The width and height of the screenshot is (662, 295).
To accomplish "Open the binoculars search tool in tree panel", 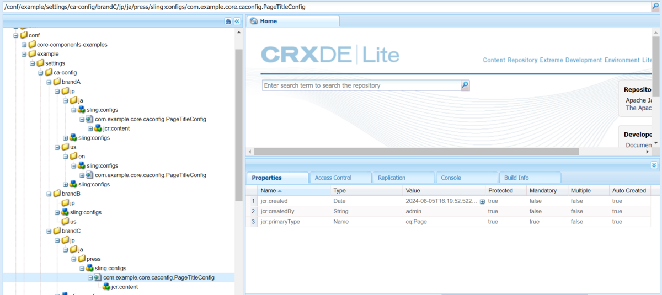I will click(228, 21).
